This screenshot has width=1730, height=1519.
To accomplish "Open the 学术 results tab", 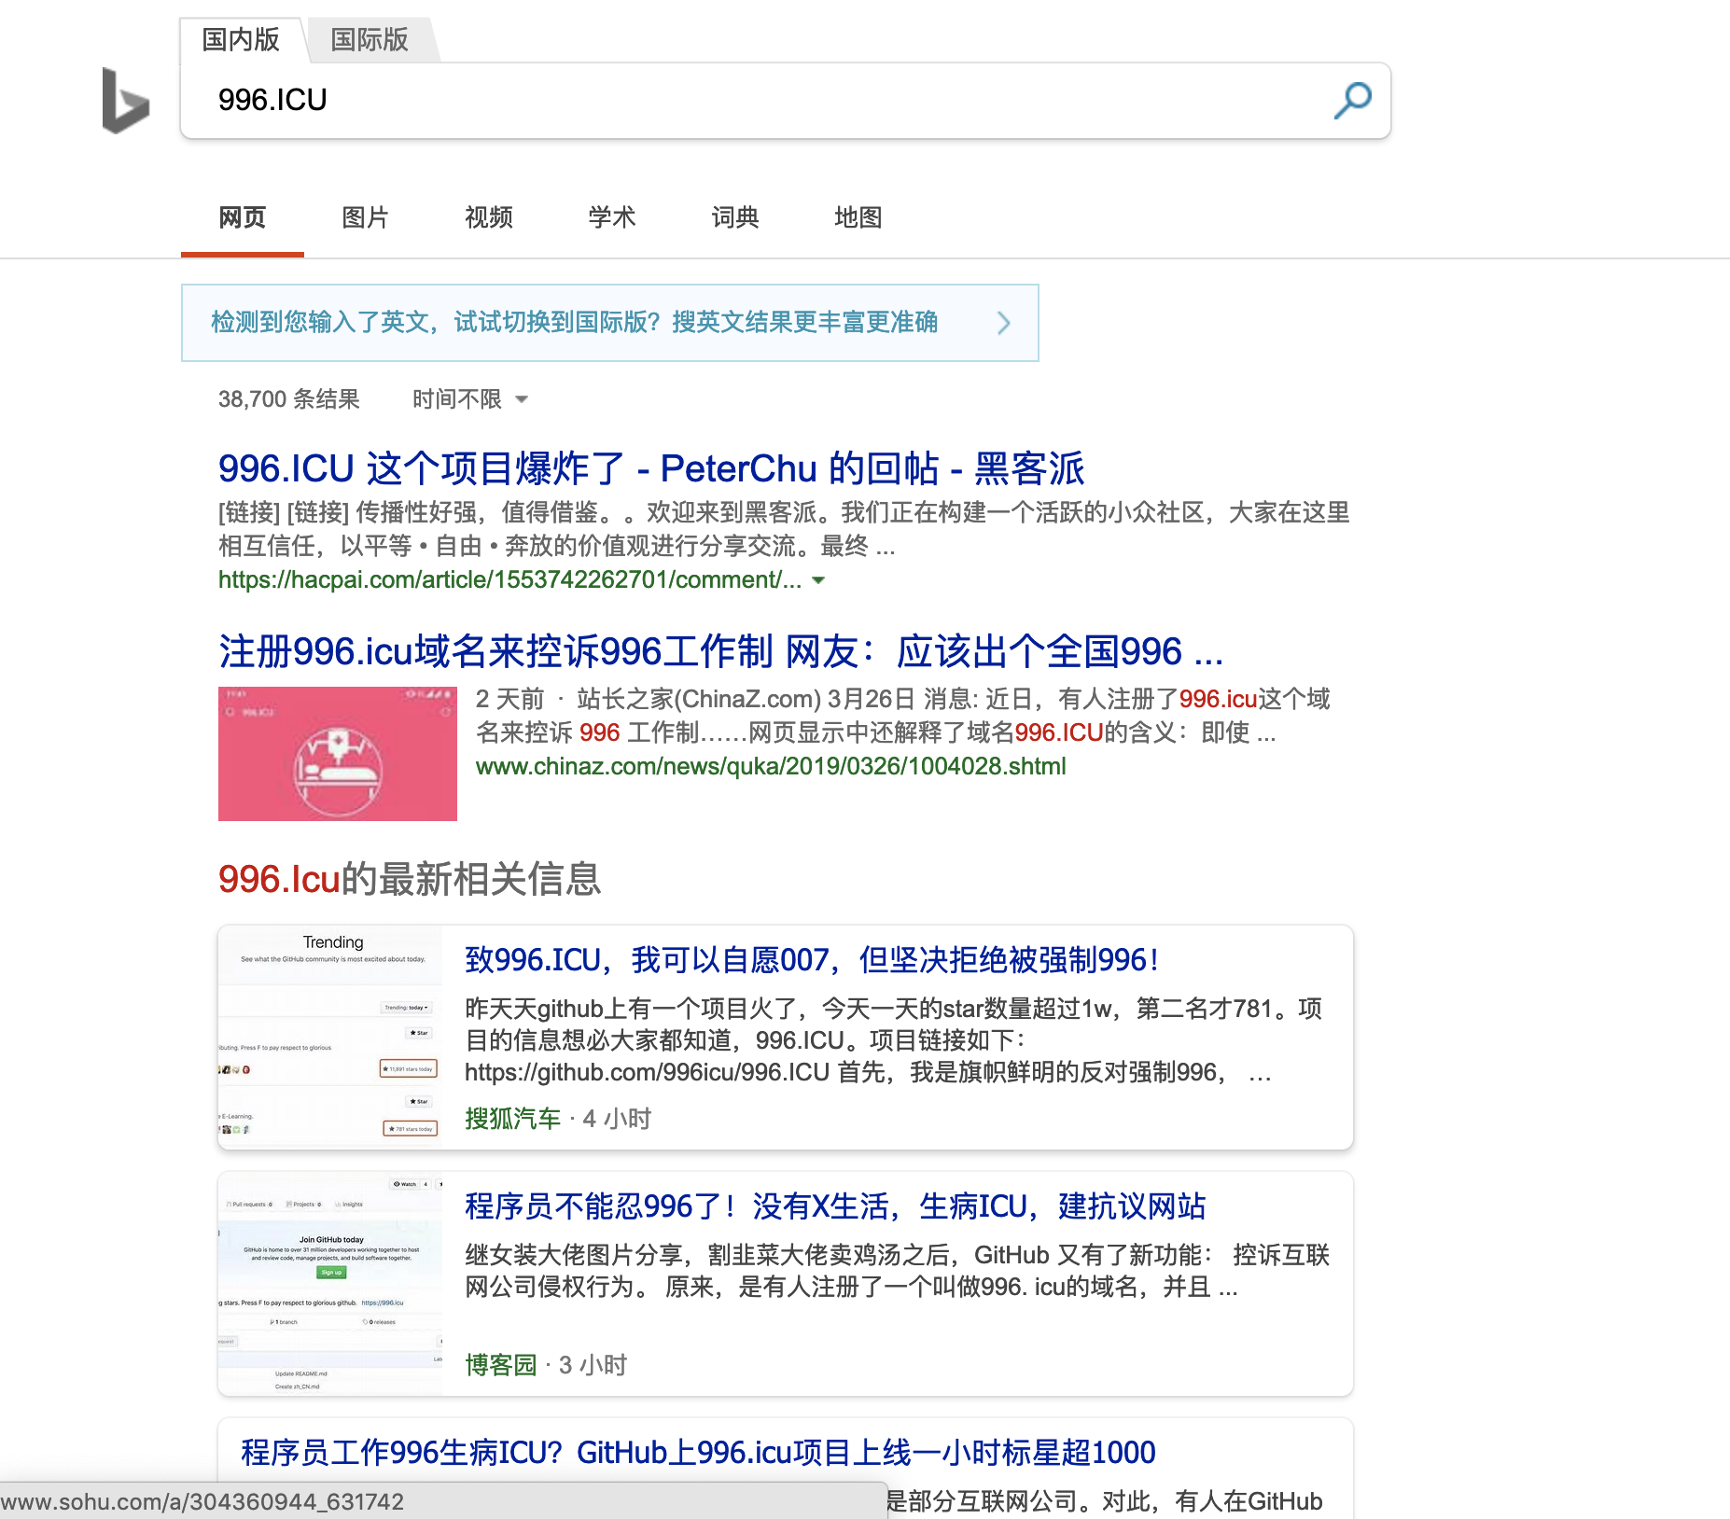I will [x=612, y=217].
